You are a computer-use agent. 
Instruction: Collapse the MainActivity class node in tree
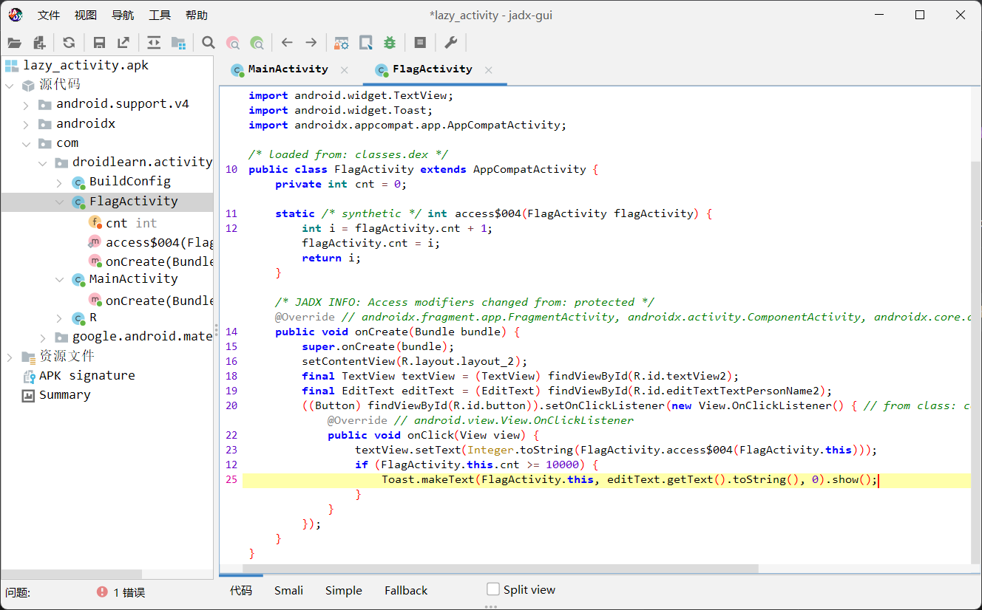(x=59, y=279)
